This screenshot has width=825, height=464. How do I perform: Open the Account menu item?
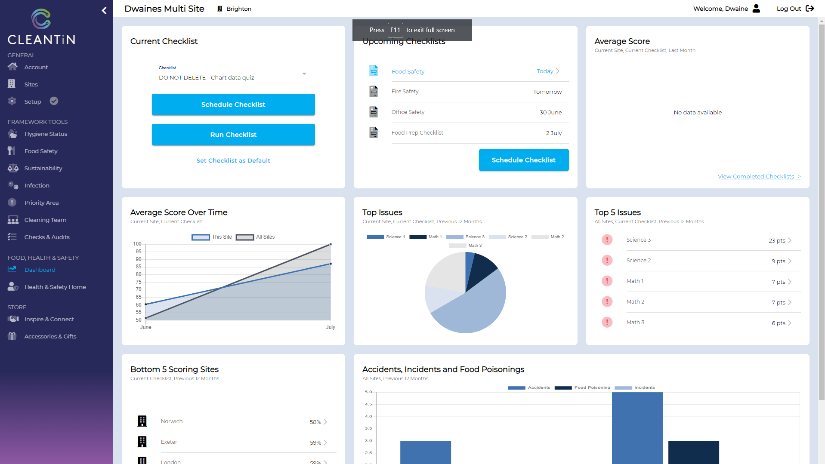coord(36,67)
